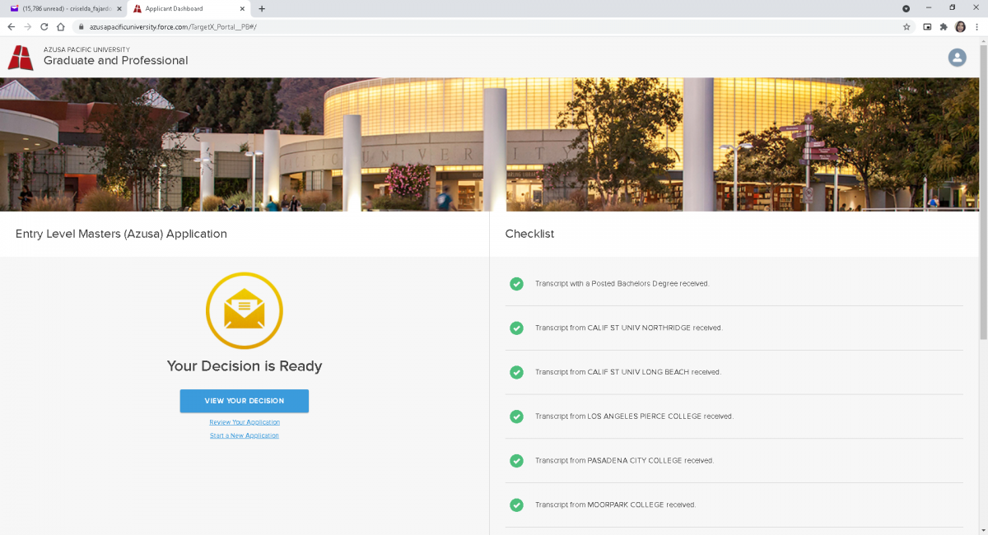Click the Azusa Pacific University logo
The image size is (988, 535).
pos(21,58)
